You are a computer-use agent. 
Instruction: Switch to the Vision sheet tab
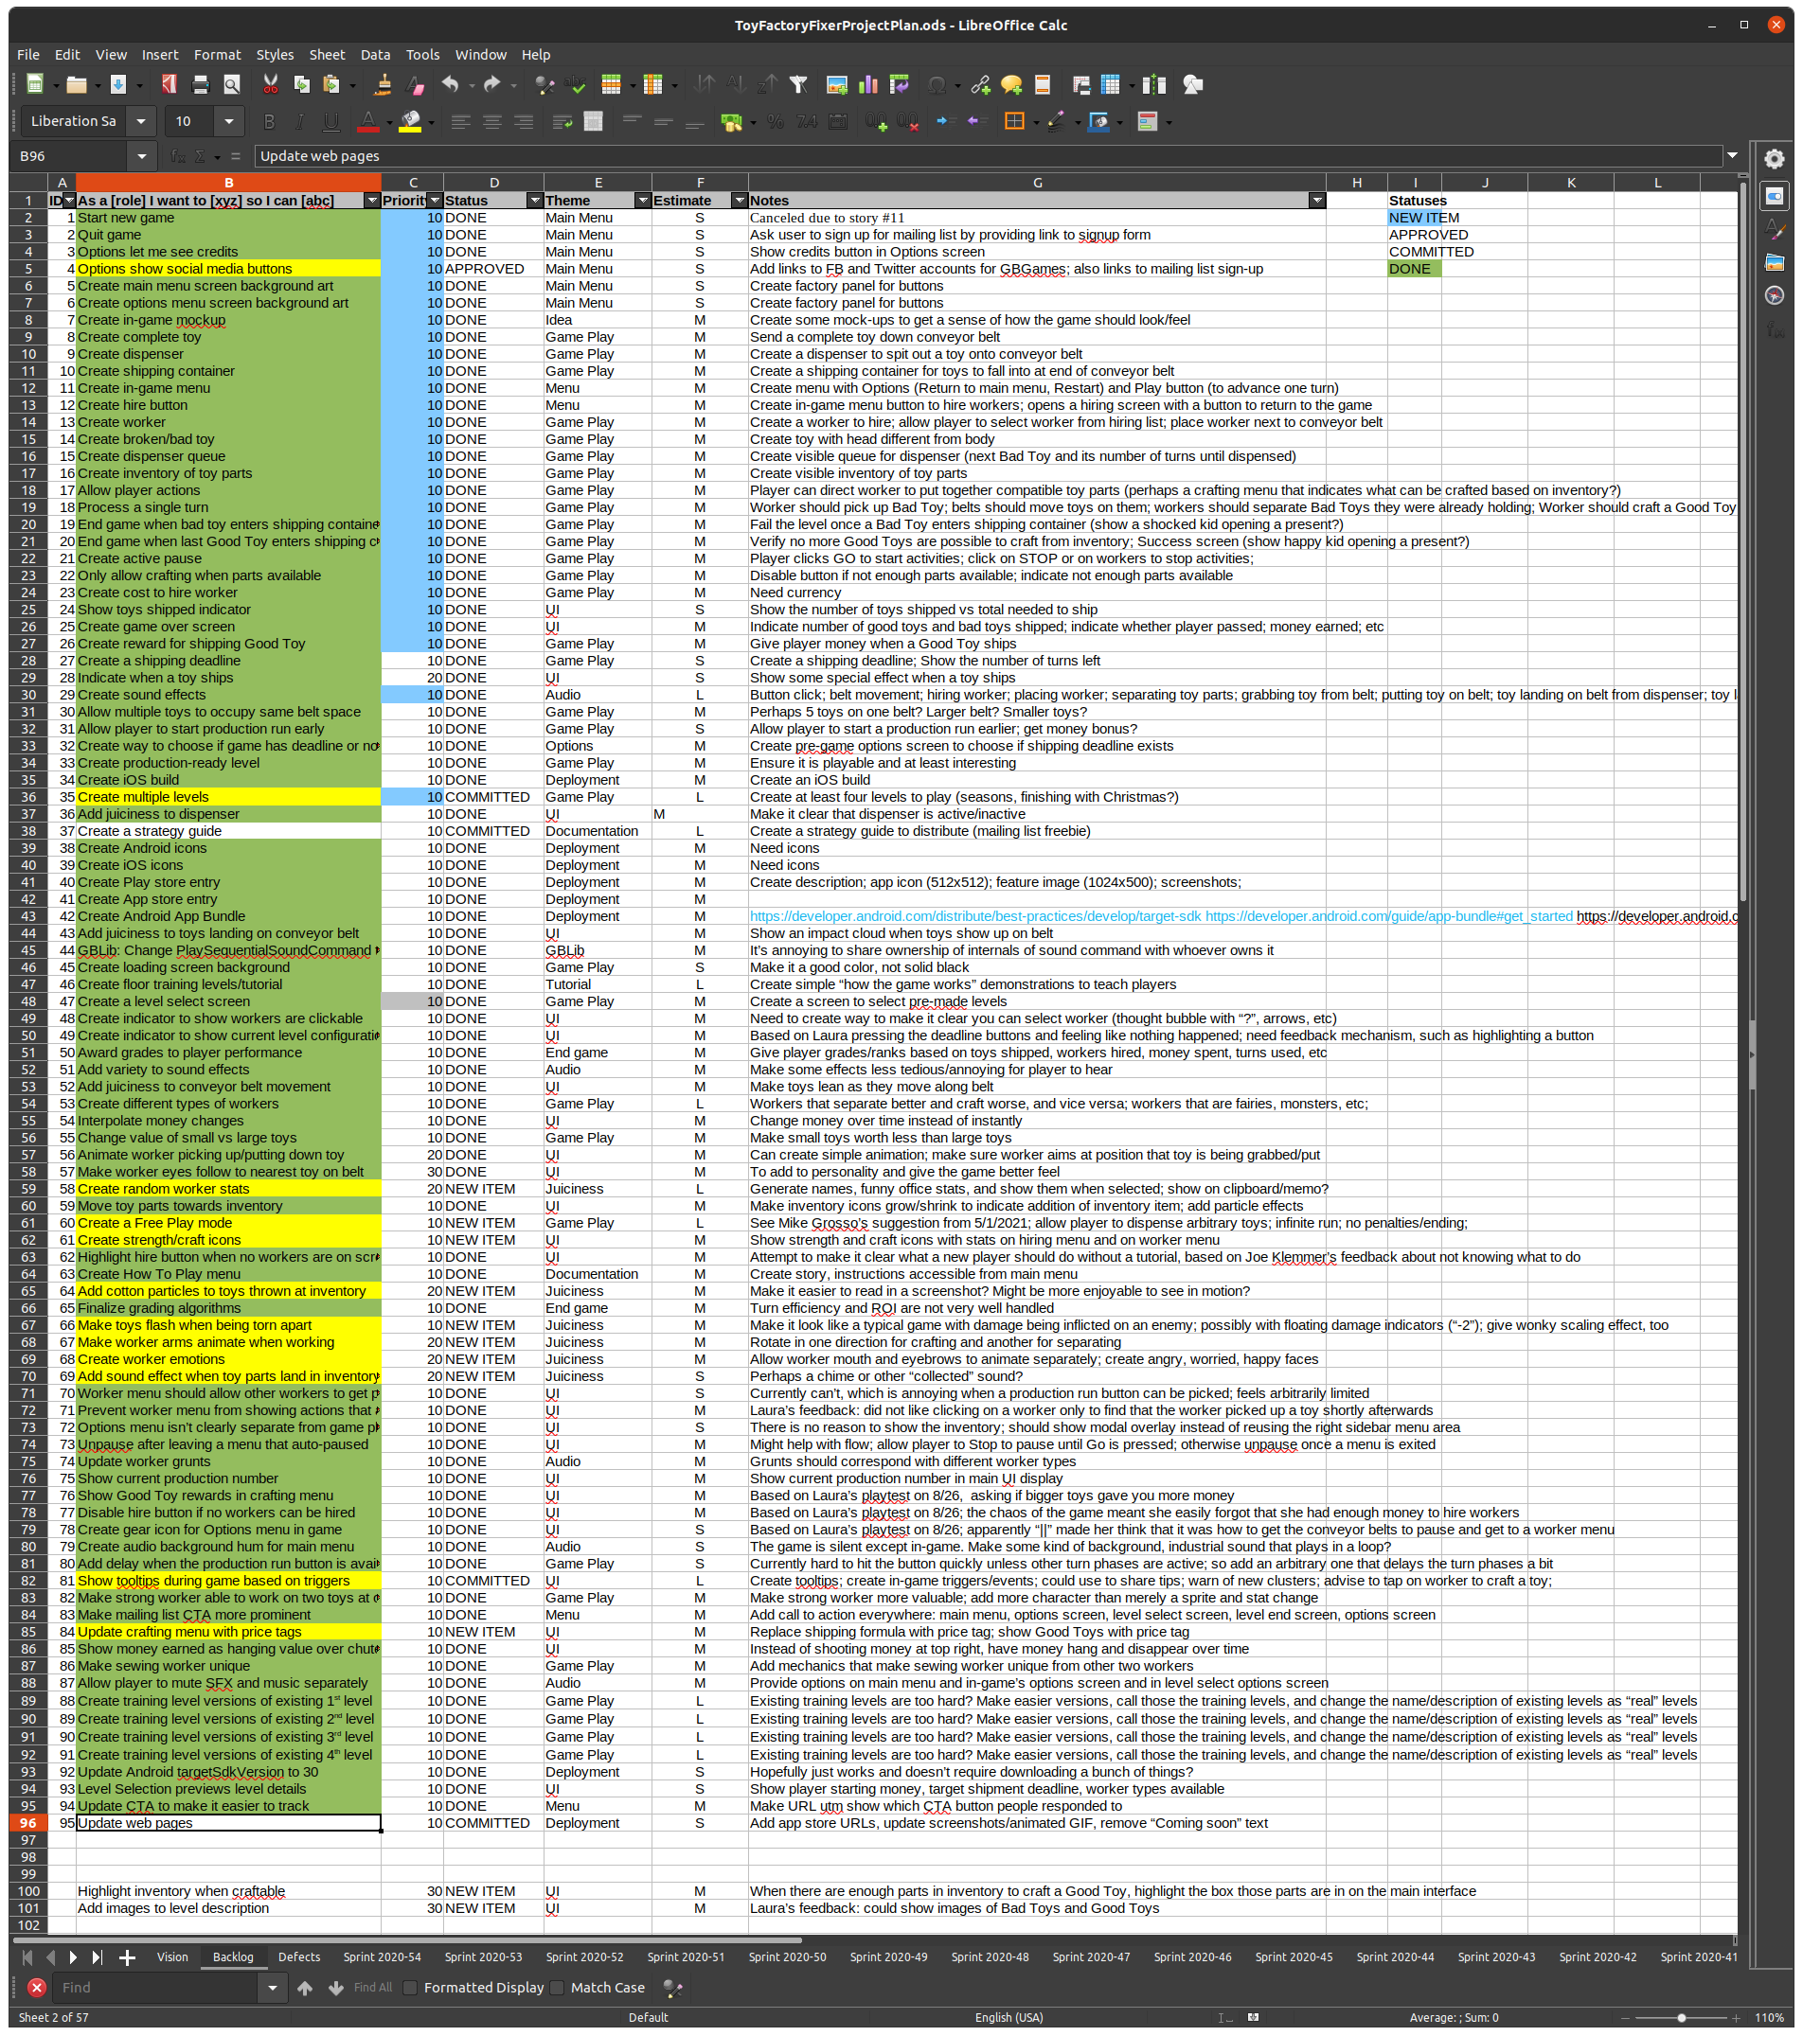click(172, 1956)
